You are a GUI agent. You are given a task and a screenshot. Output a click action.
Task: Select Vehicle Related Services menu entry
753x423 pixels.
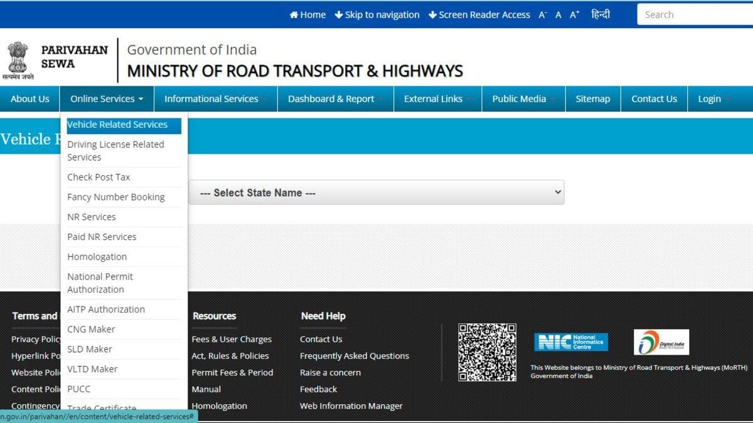[117, 125]
